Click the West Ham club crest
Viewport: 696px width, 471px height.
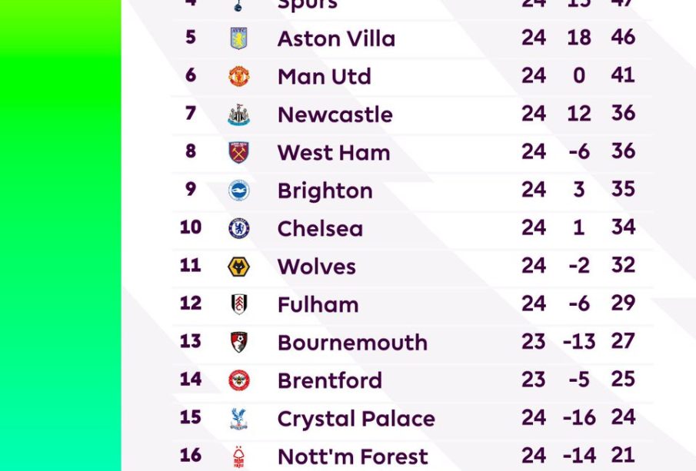coord(238,152)
